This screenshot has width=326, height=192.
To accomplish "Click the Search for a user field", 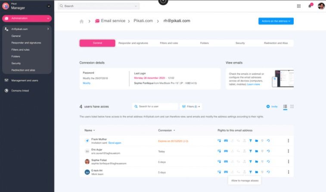I will 155,107.
